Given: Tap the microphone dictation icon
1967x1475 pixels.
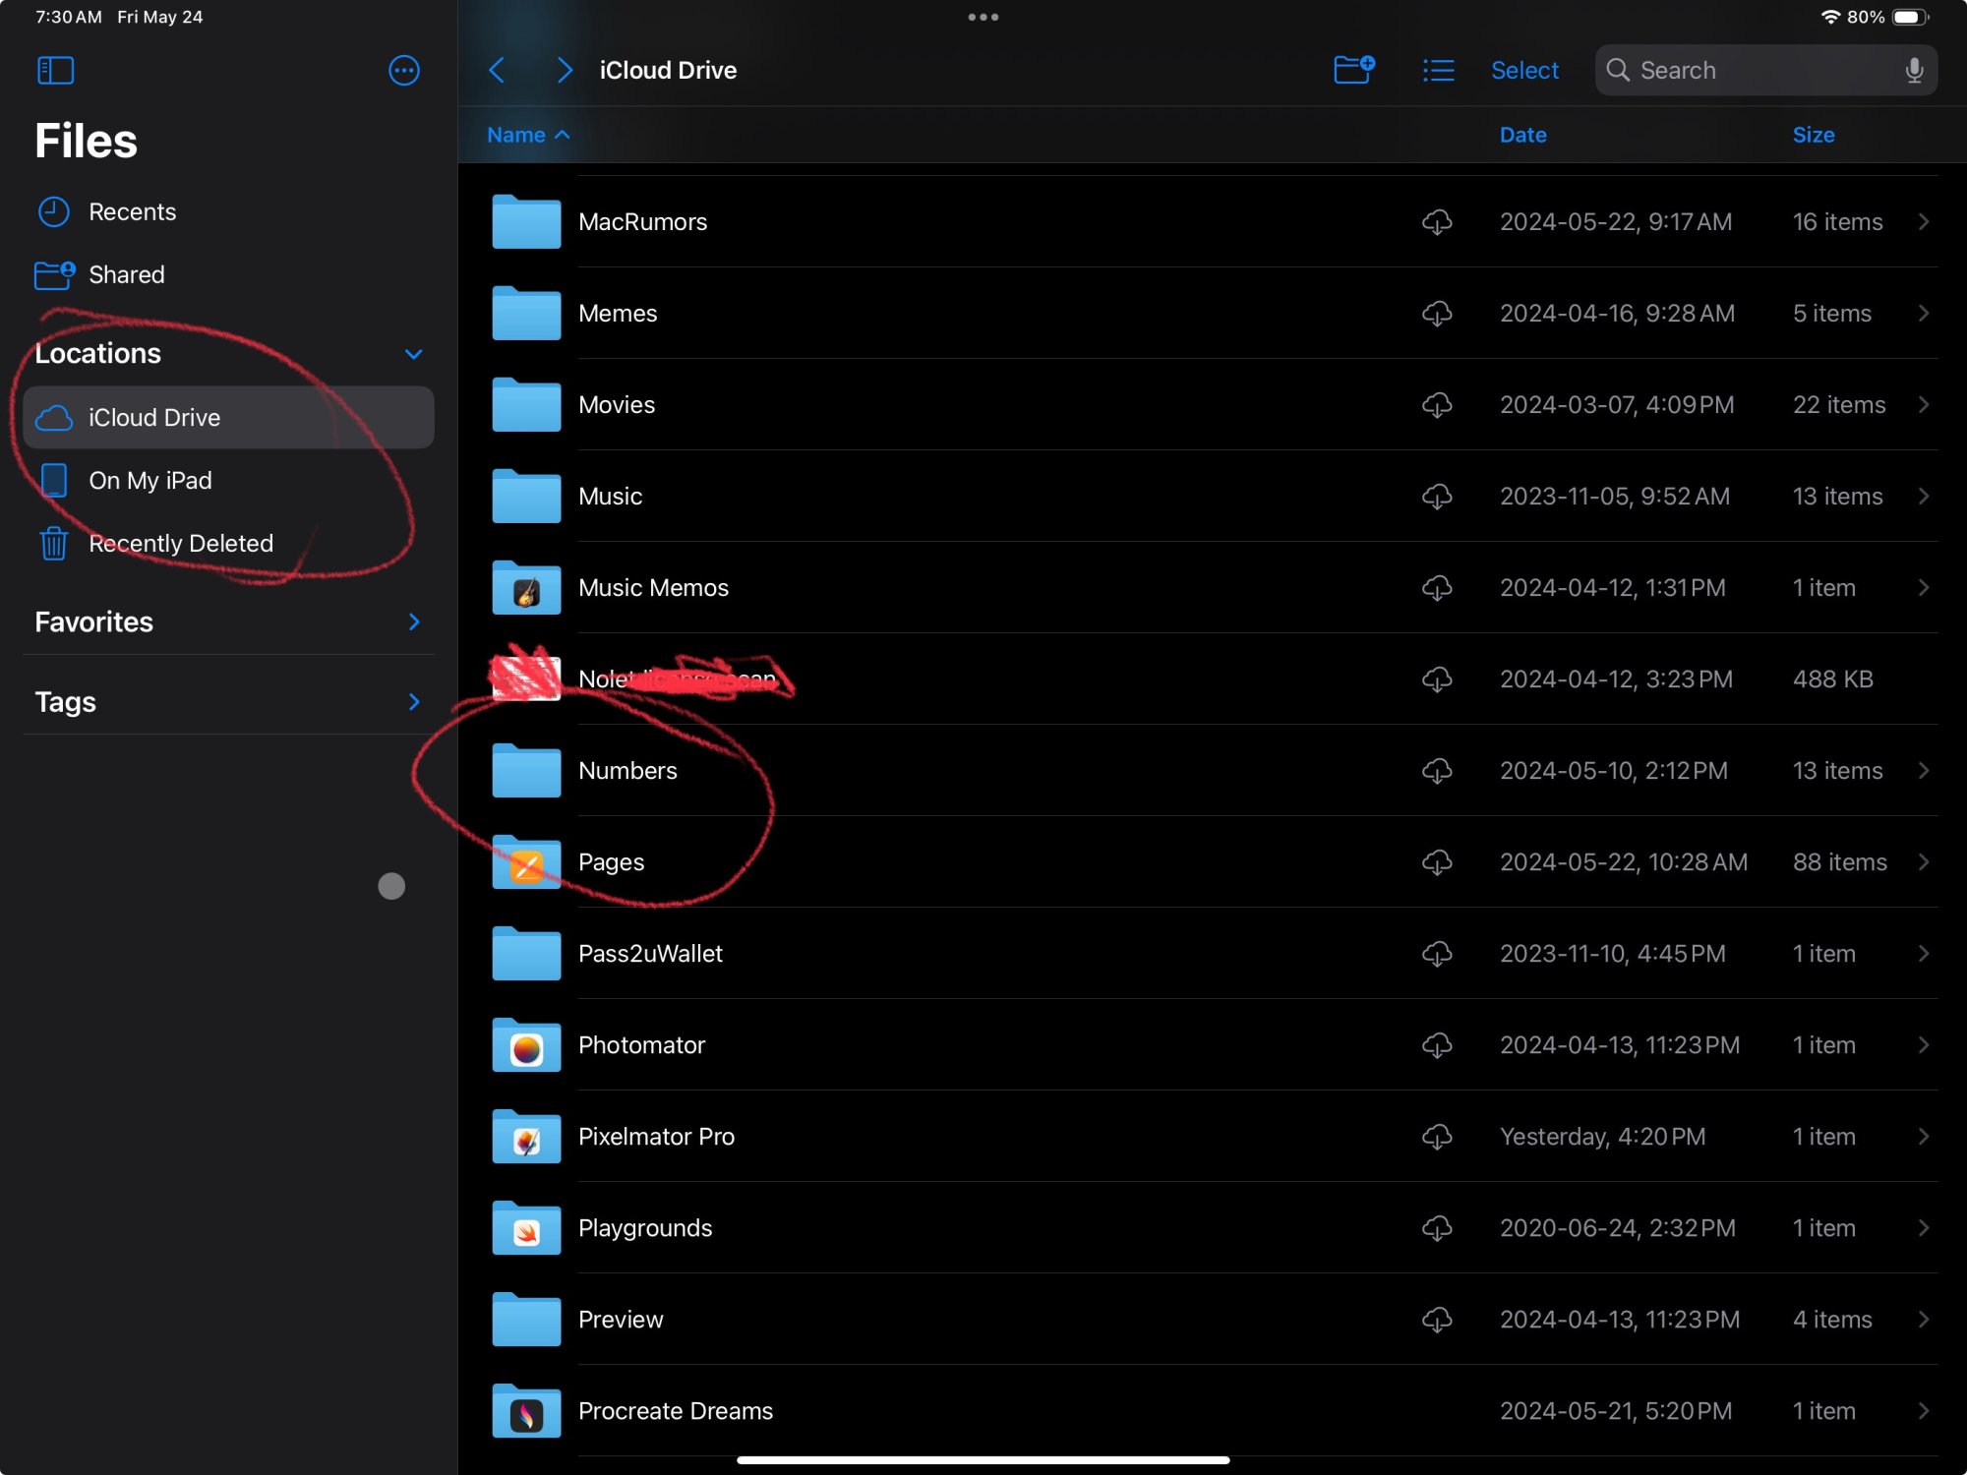Looking at the screenshot, I should pos(1914,70).
